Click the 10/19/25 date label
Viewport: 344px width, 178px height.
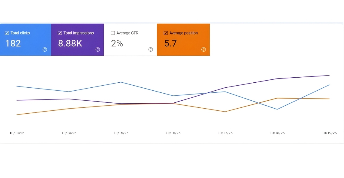(329, 133)
